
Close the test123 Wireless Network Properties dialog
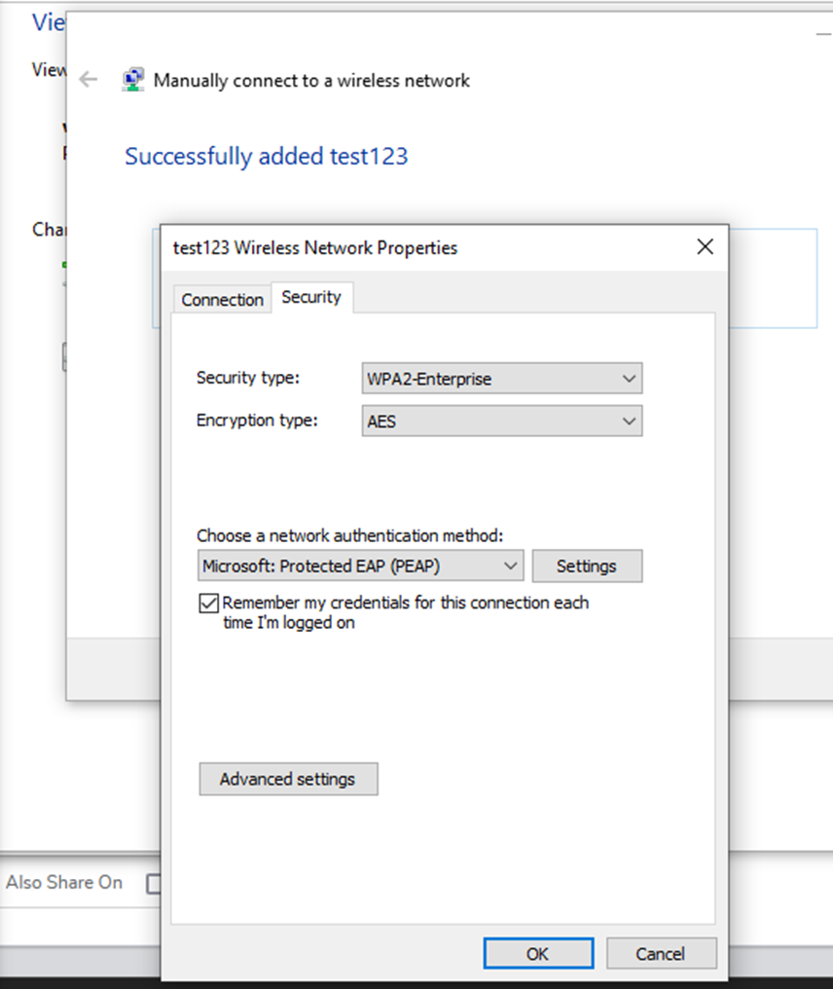pyautogui.click(x=705, y=247)
